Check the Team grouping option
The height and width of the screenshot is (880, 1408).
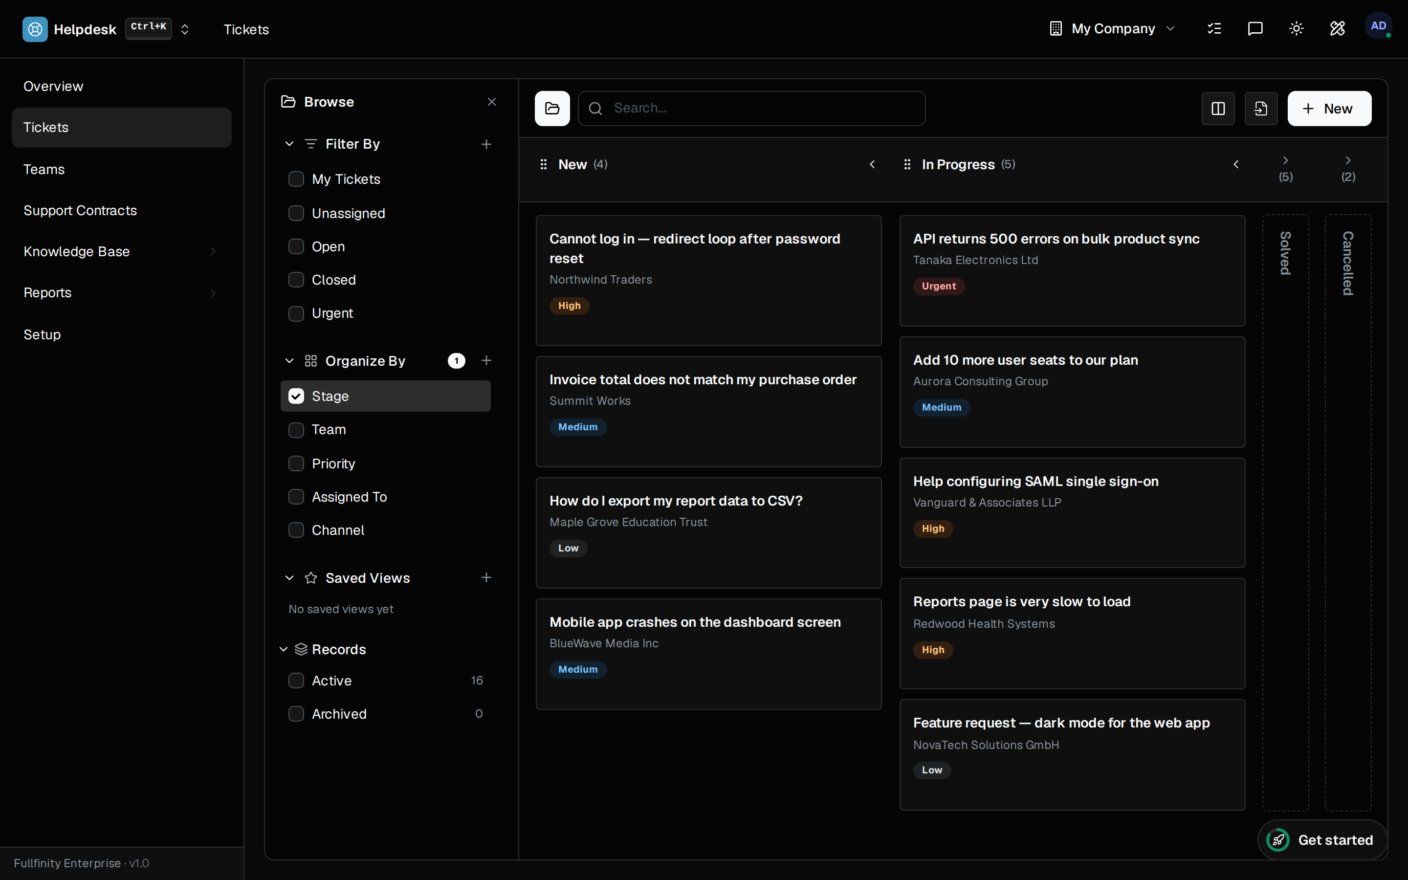(296, 430)
